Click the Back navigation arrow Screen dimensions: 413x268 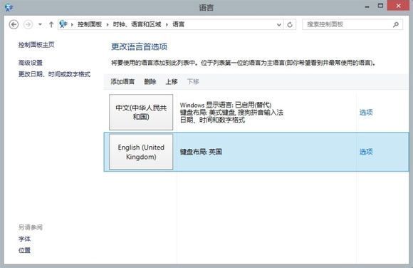(x=14, y=24)
